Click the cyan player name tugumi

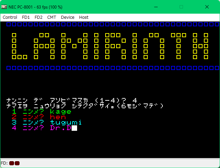pyautogui.click(x=66, y=123)
